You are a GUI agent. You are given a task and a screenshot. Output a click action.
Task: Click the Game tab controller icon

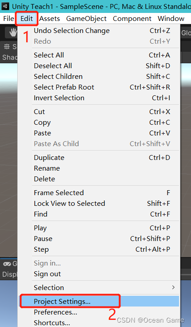(7, 264)
